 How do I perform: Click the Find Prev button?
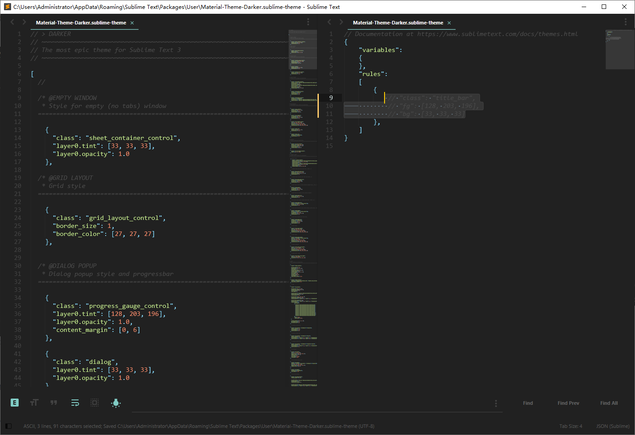point(568,403)
